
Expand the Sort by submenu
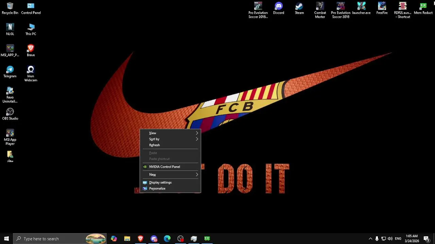click(x=170, y=139)
